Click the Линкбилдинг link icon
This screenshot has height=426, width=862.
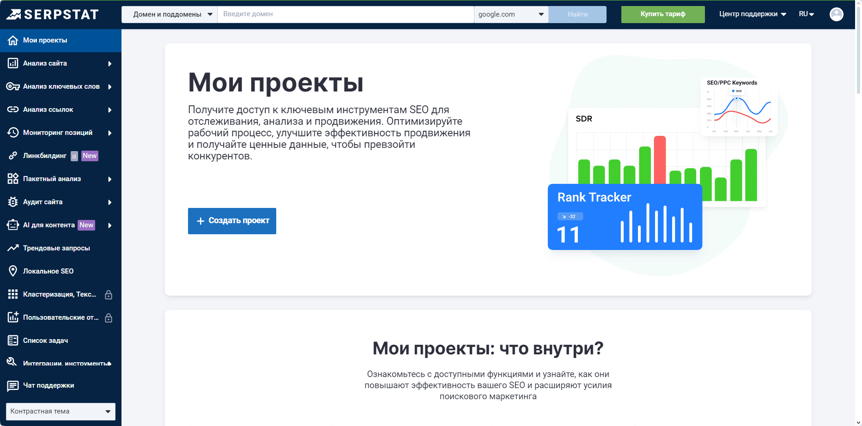point(13,156)
